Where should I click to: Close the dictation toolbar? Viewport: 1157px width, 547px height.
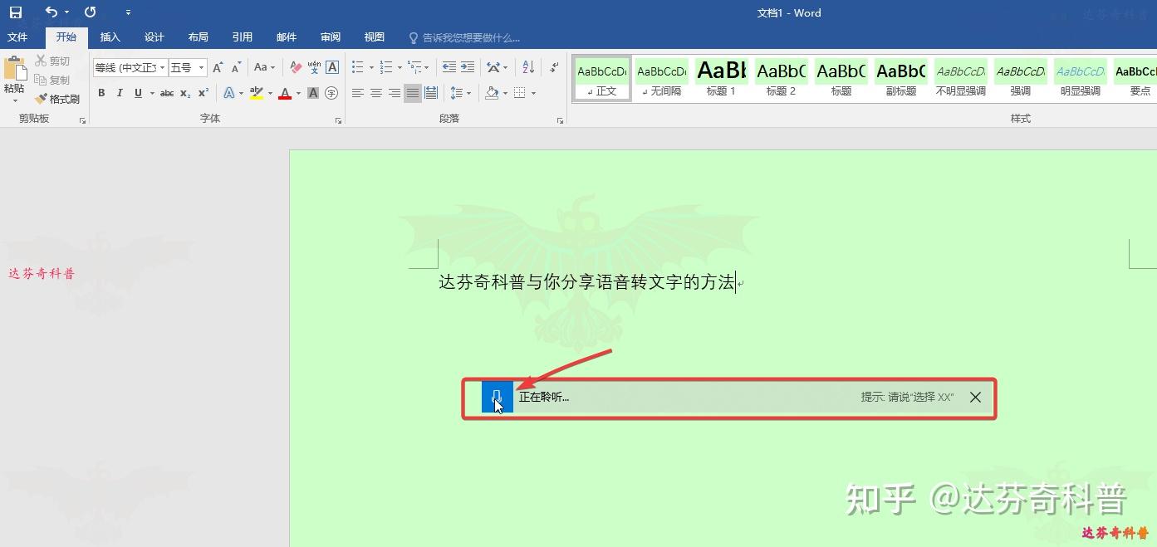(975, 398)
